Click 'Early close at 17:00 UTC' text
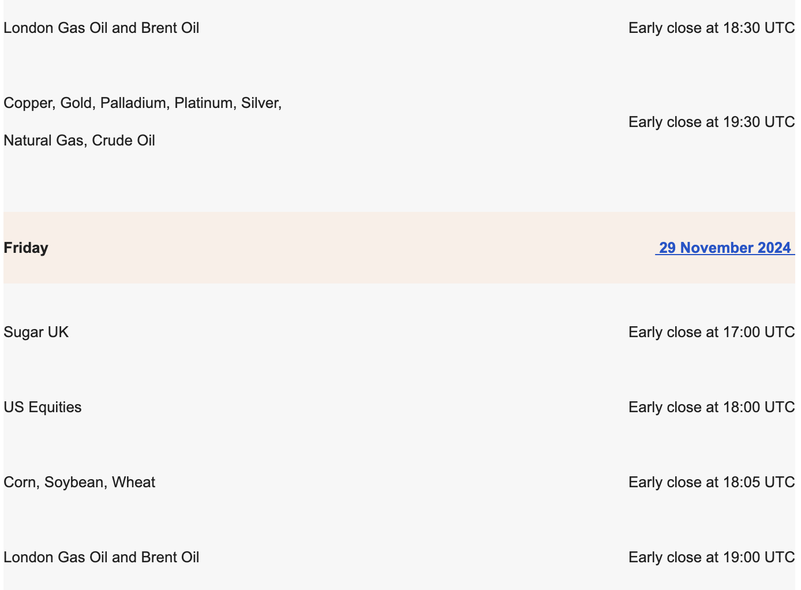The height and width of the screenshot is (590, 801). (x=711, y=332)
